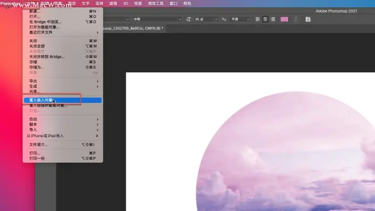Expand the 导入 submenu
Viewport: 375px width, 211px height.
click(63, 130)
